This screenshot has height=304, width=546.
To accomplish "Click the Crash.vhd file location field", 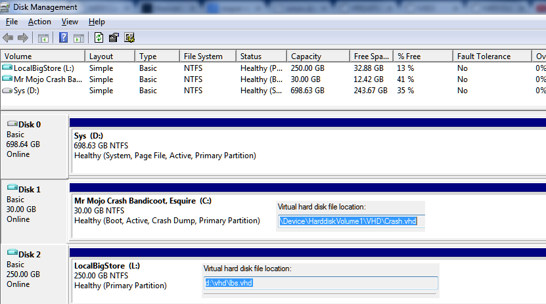I will pyautogui.click(x=352, y=221).
